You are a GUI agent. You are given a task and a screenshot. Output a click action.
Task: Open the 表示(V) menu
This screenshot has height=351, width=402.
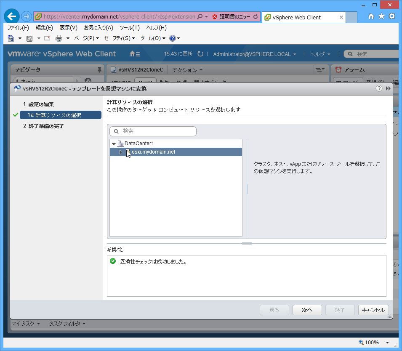point(69,28)
